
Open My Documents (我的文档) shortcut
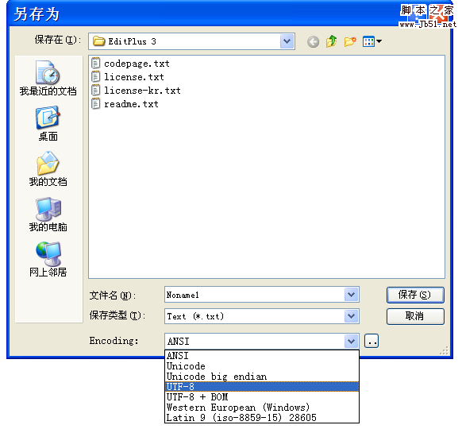[48, 169]
